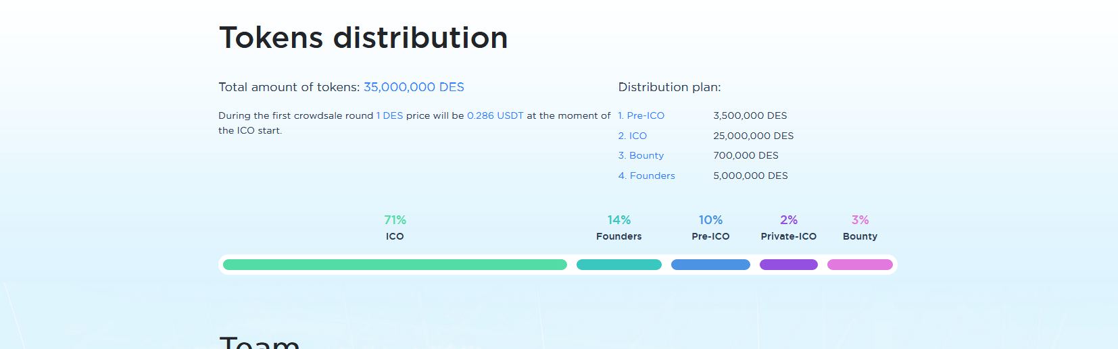Click the 10% Pre-ICO percentage label

[710, 220]
